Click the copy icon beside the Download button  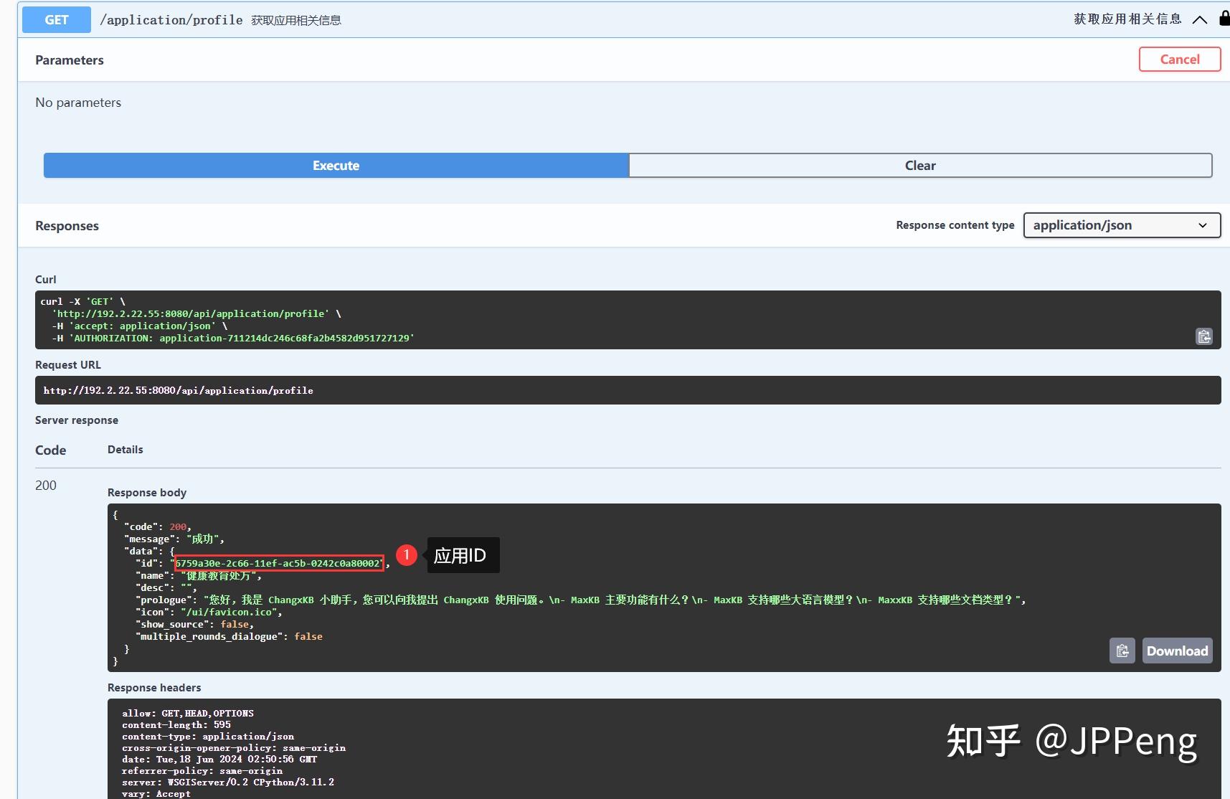(1122, 651)
